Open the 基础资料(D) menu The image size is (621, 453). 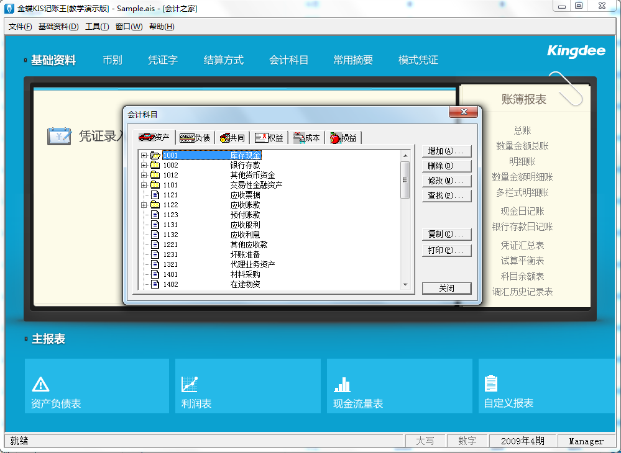pos(58,27)
